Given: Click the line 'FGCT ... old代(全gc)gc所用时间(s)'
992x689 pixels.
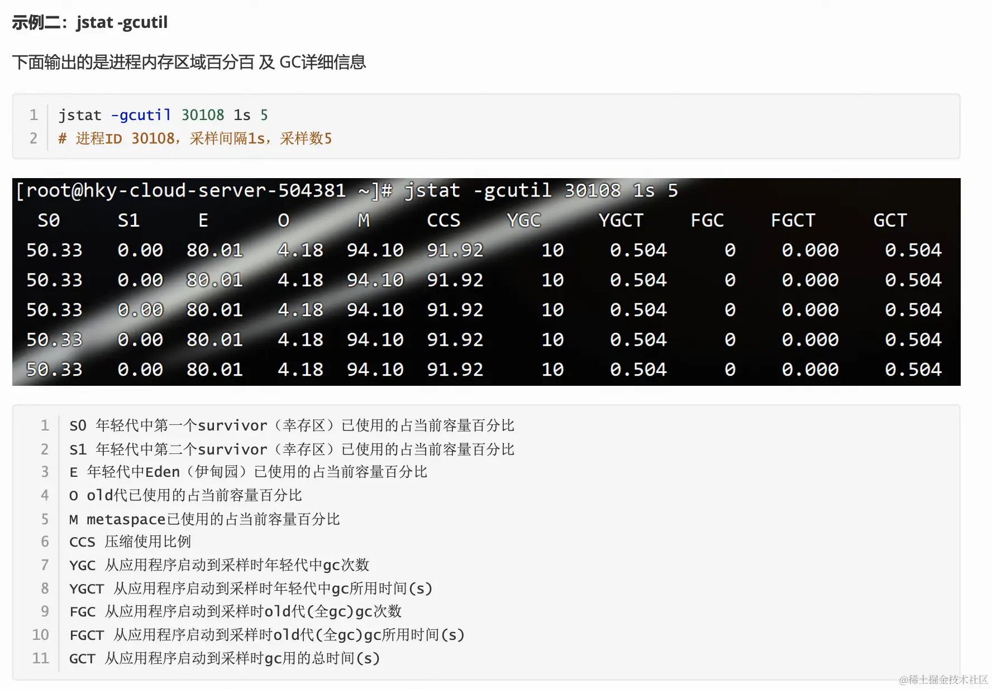Looking at the screenshot, I should coord(267,635).
